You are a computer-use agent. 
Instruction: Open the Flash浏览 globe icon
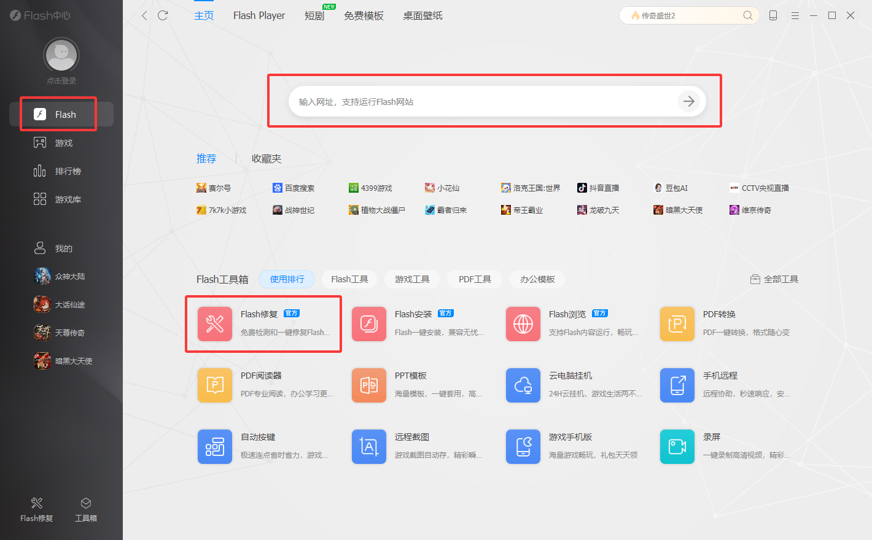[x=523, y=323]
